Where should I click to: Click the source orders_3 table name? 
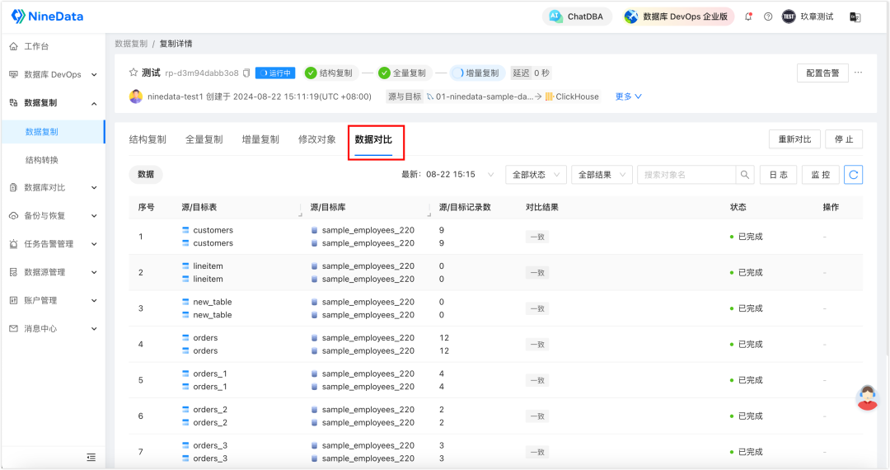coord(210,445)
